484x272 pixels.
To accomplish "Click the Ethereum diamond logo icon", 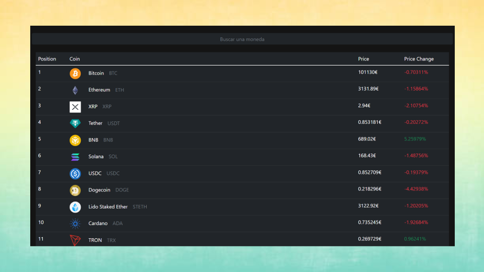I will pos(75,90).
